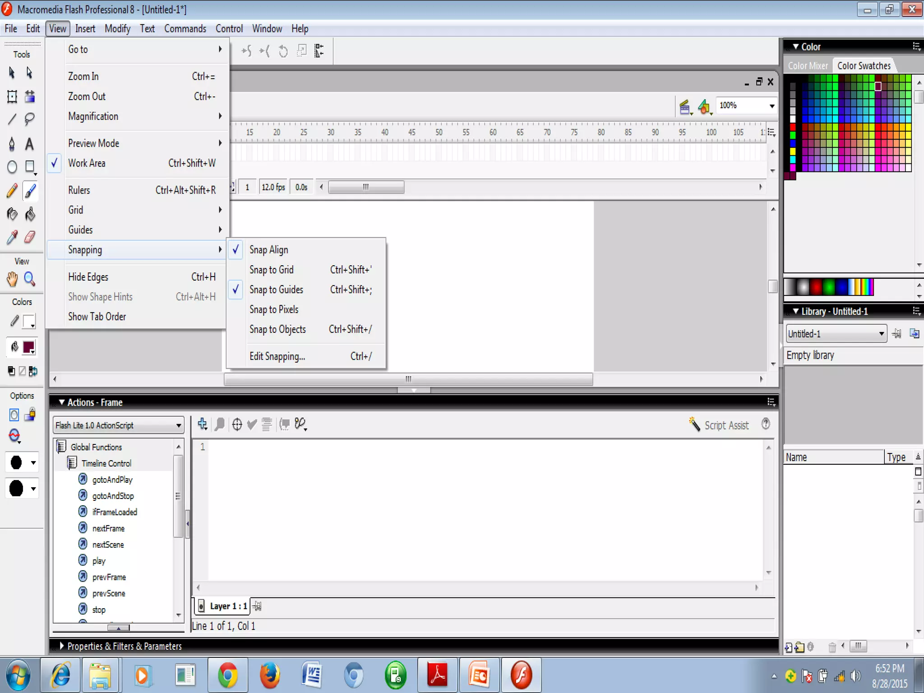The image size is (924, 693).
Task: Add new script item plus icon
Action: click(203, 424)
